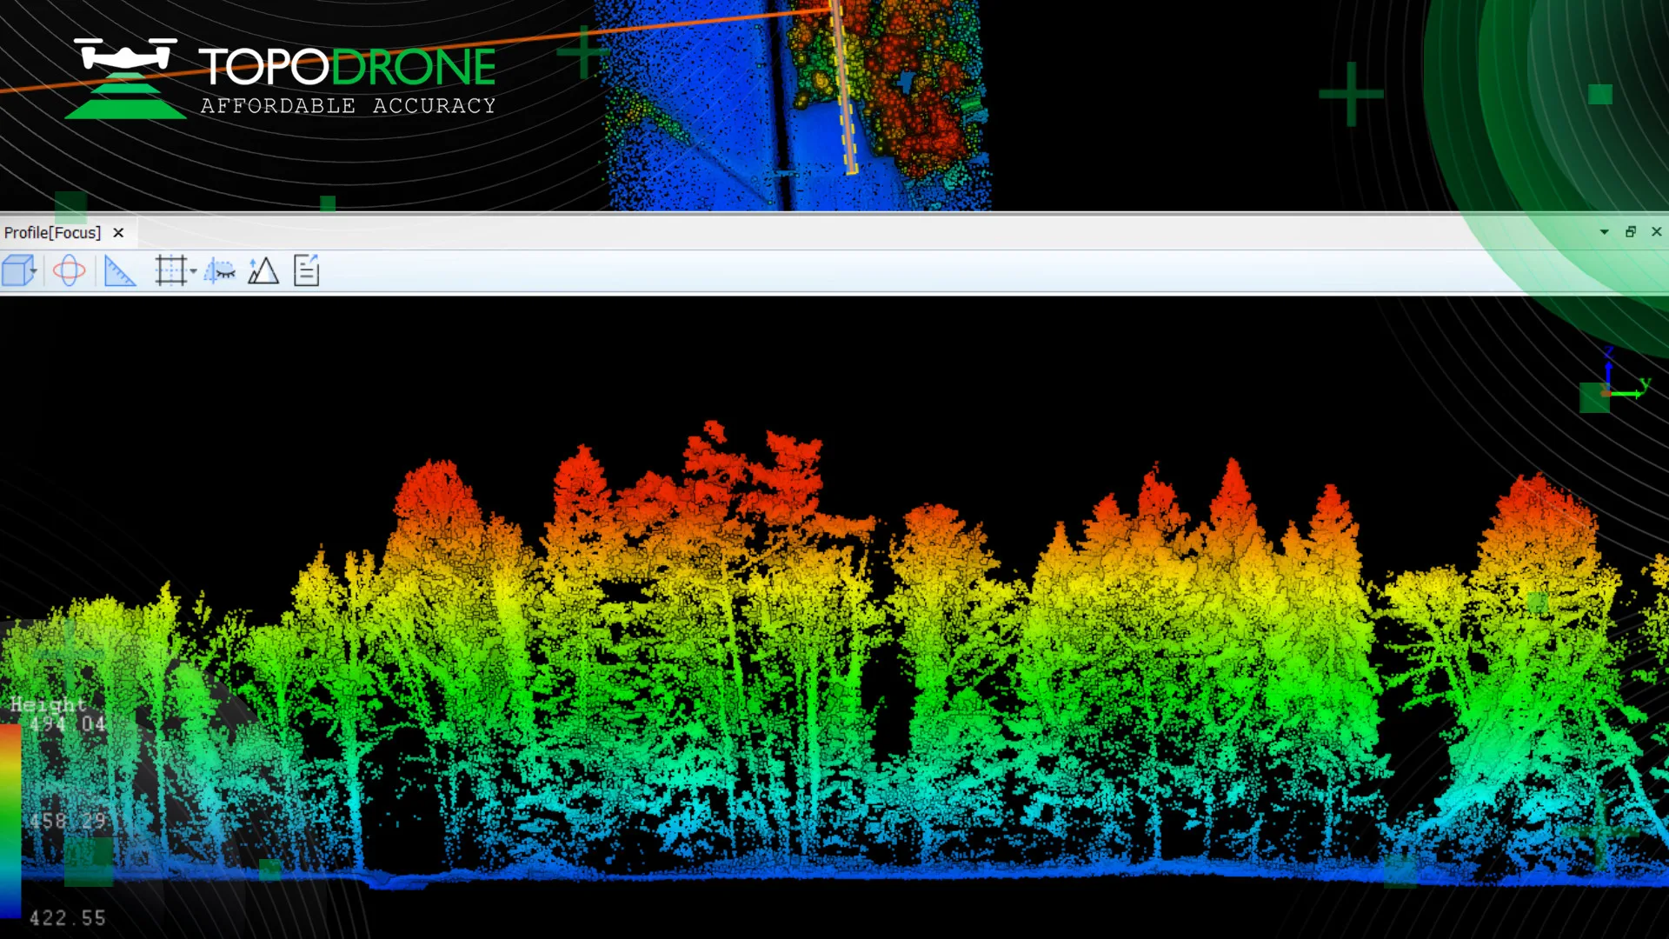Close the Profile[Focus] tab

[118, 233]
